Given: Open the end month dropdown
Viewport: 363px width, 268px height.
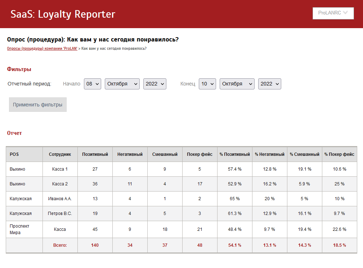Looking at the screenshot, I should 237,84.
